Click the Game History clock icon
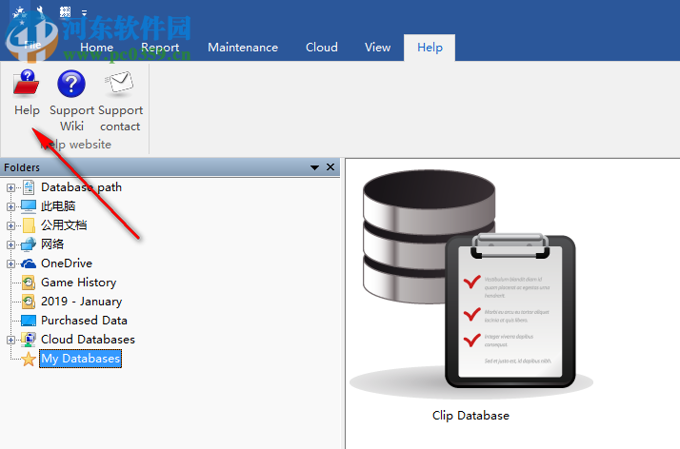680x449 pixels. pyautogui.click(x=29, y=283)
